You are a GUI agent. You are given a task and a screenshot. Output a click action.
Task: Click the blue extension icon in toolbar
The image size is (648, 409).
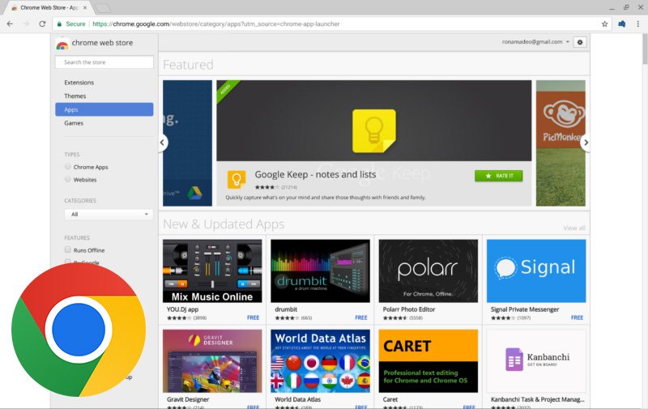(621, 24)
